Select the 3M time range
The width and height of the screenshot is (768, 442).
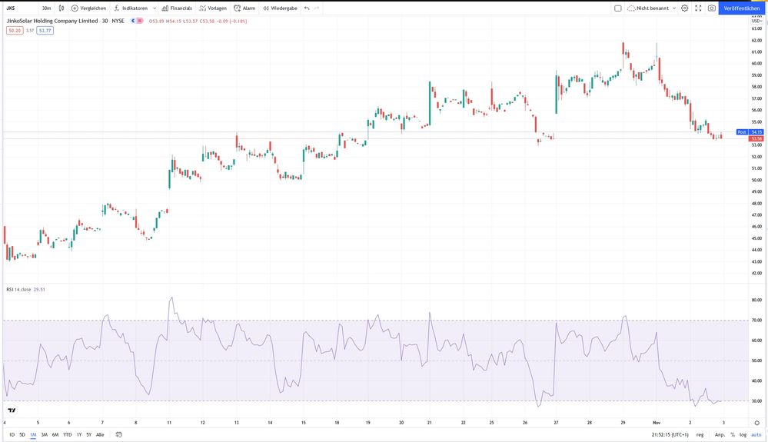[44, 434]
